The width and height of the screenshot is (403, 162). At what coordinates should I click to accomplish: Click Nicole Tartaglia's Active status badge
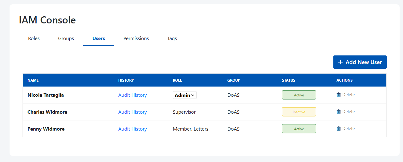click(299, 95)
